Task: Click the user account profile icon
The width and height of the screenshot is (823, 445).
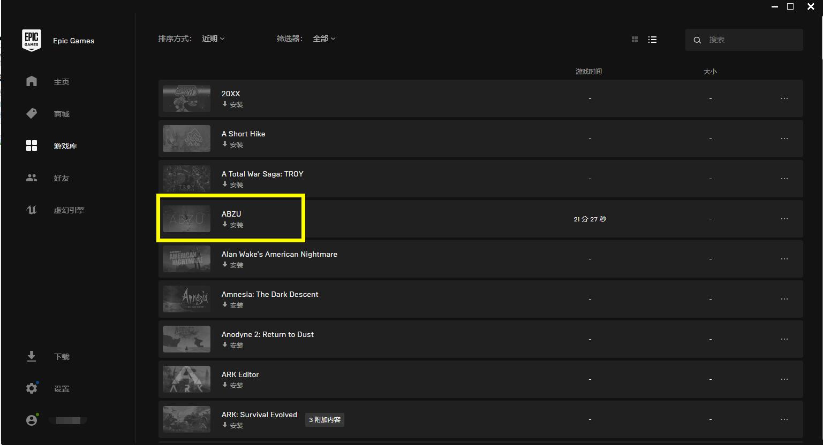Action: coord(32,420)
